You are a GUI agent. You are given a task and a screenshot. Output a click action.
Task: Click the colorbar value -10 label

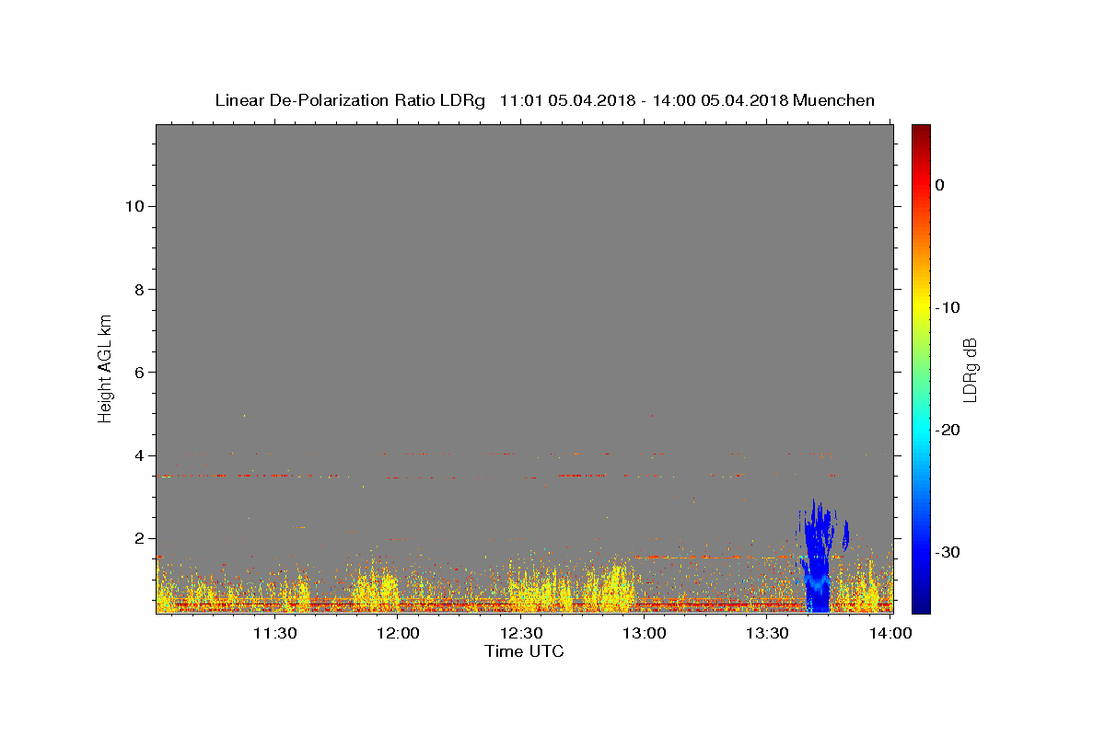click(x=948, y=307)
